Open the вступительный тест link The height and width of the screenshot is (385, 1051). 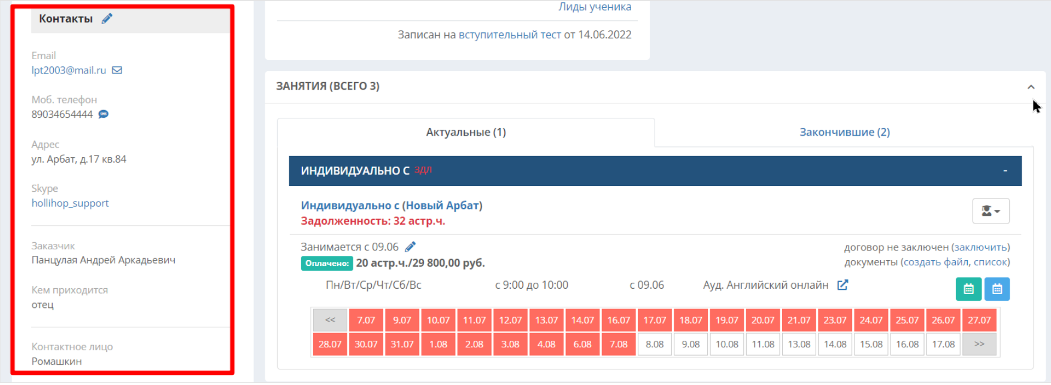510,35
